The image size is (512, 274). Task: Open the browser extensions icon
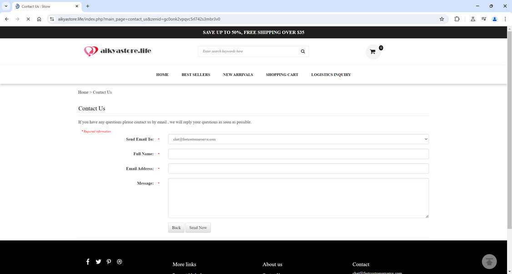(457, 19)
